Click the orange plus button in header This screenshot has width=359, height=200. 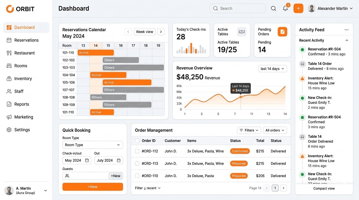[x=298, y=8]
